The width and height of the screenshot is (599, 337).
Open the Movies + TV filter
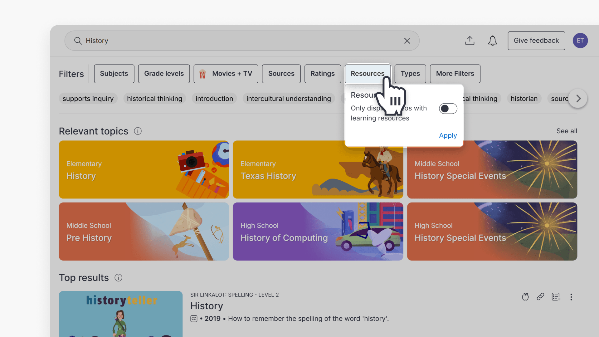(x=226, y=74)
